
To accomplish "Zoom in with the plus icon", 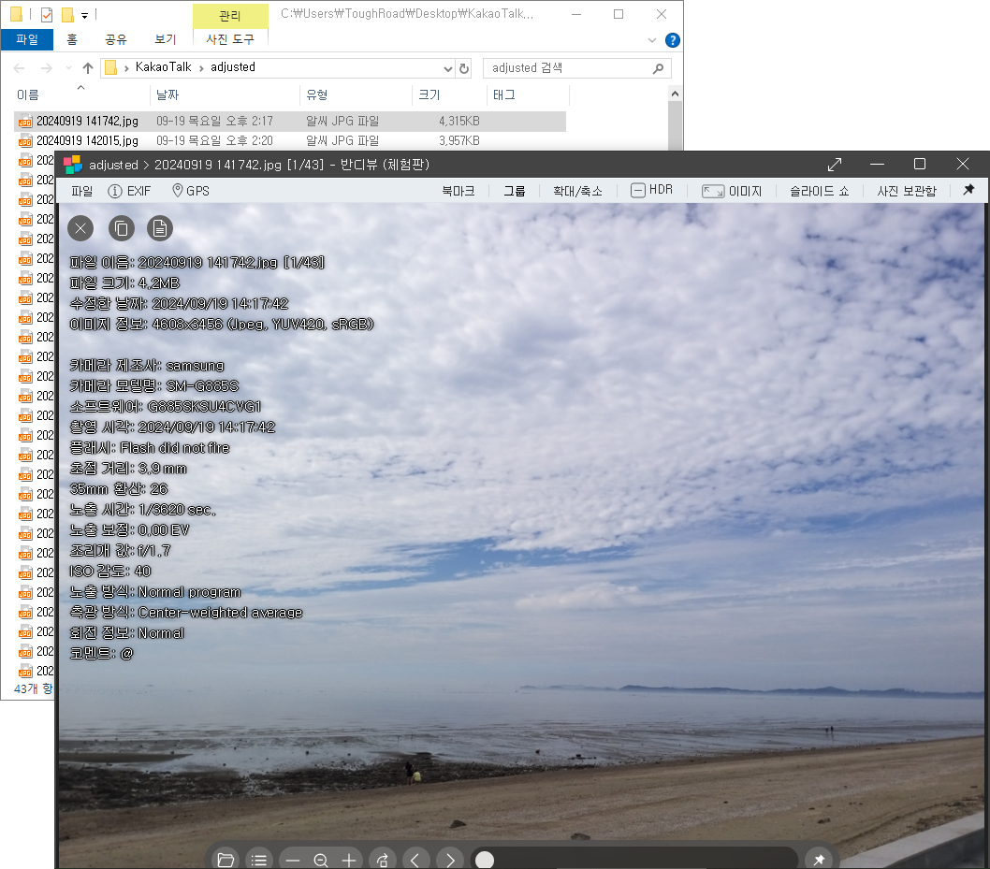I will pyautogui.click(x=349, y=861).
